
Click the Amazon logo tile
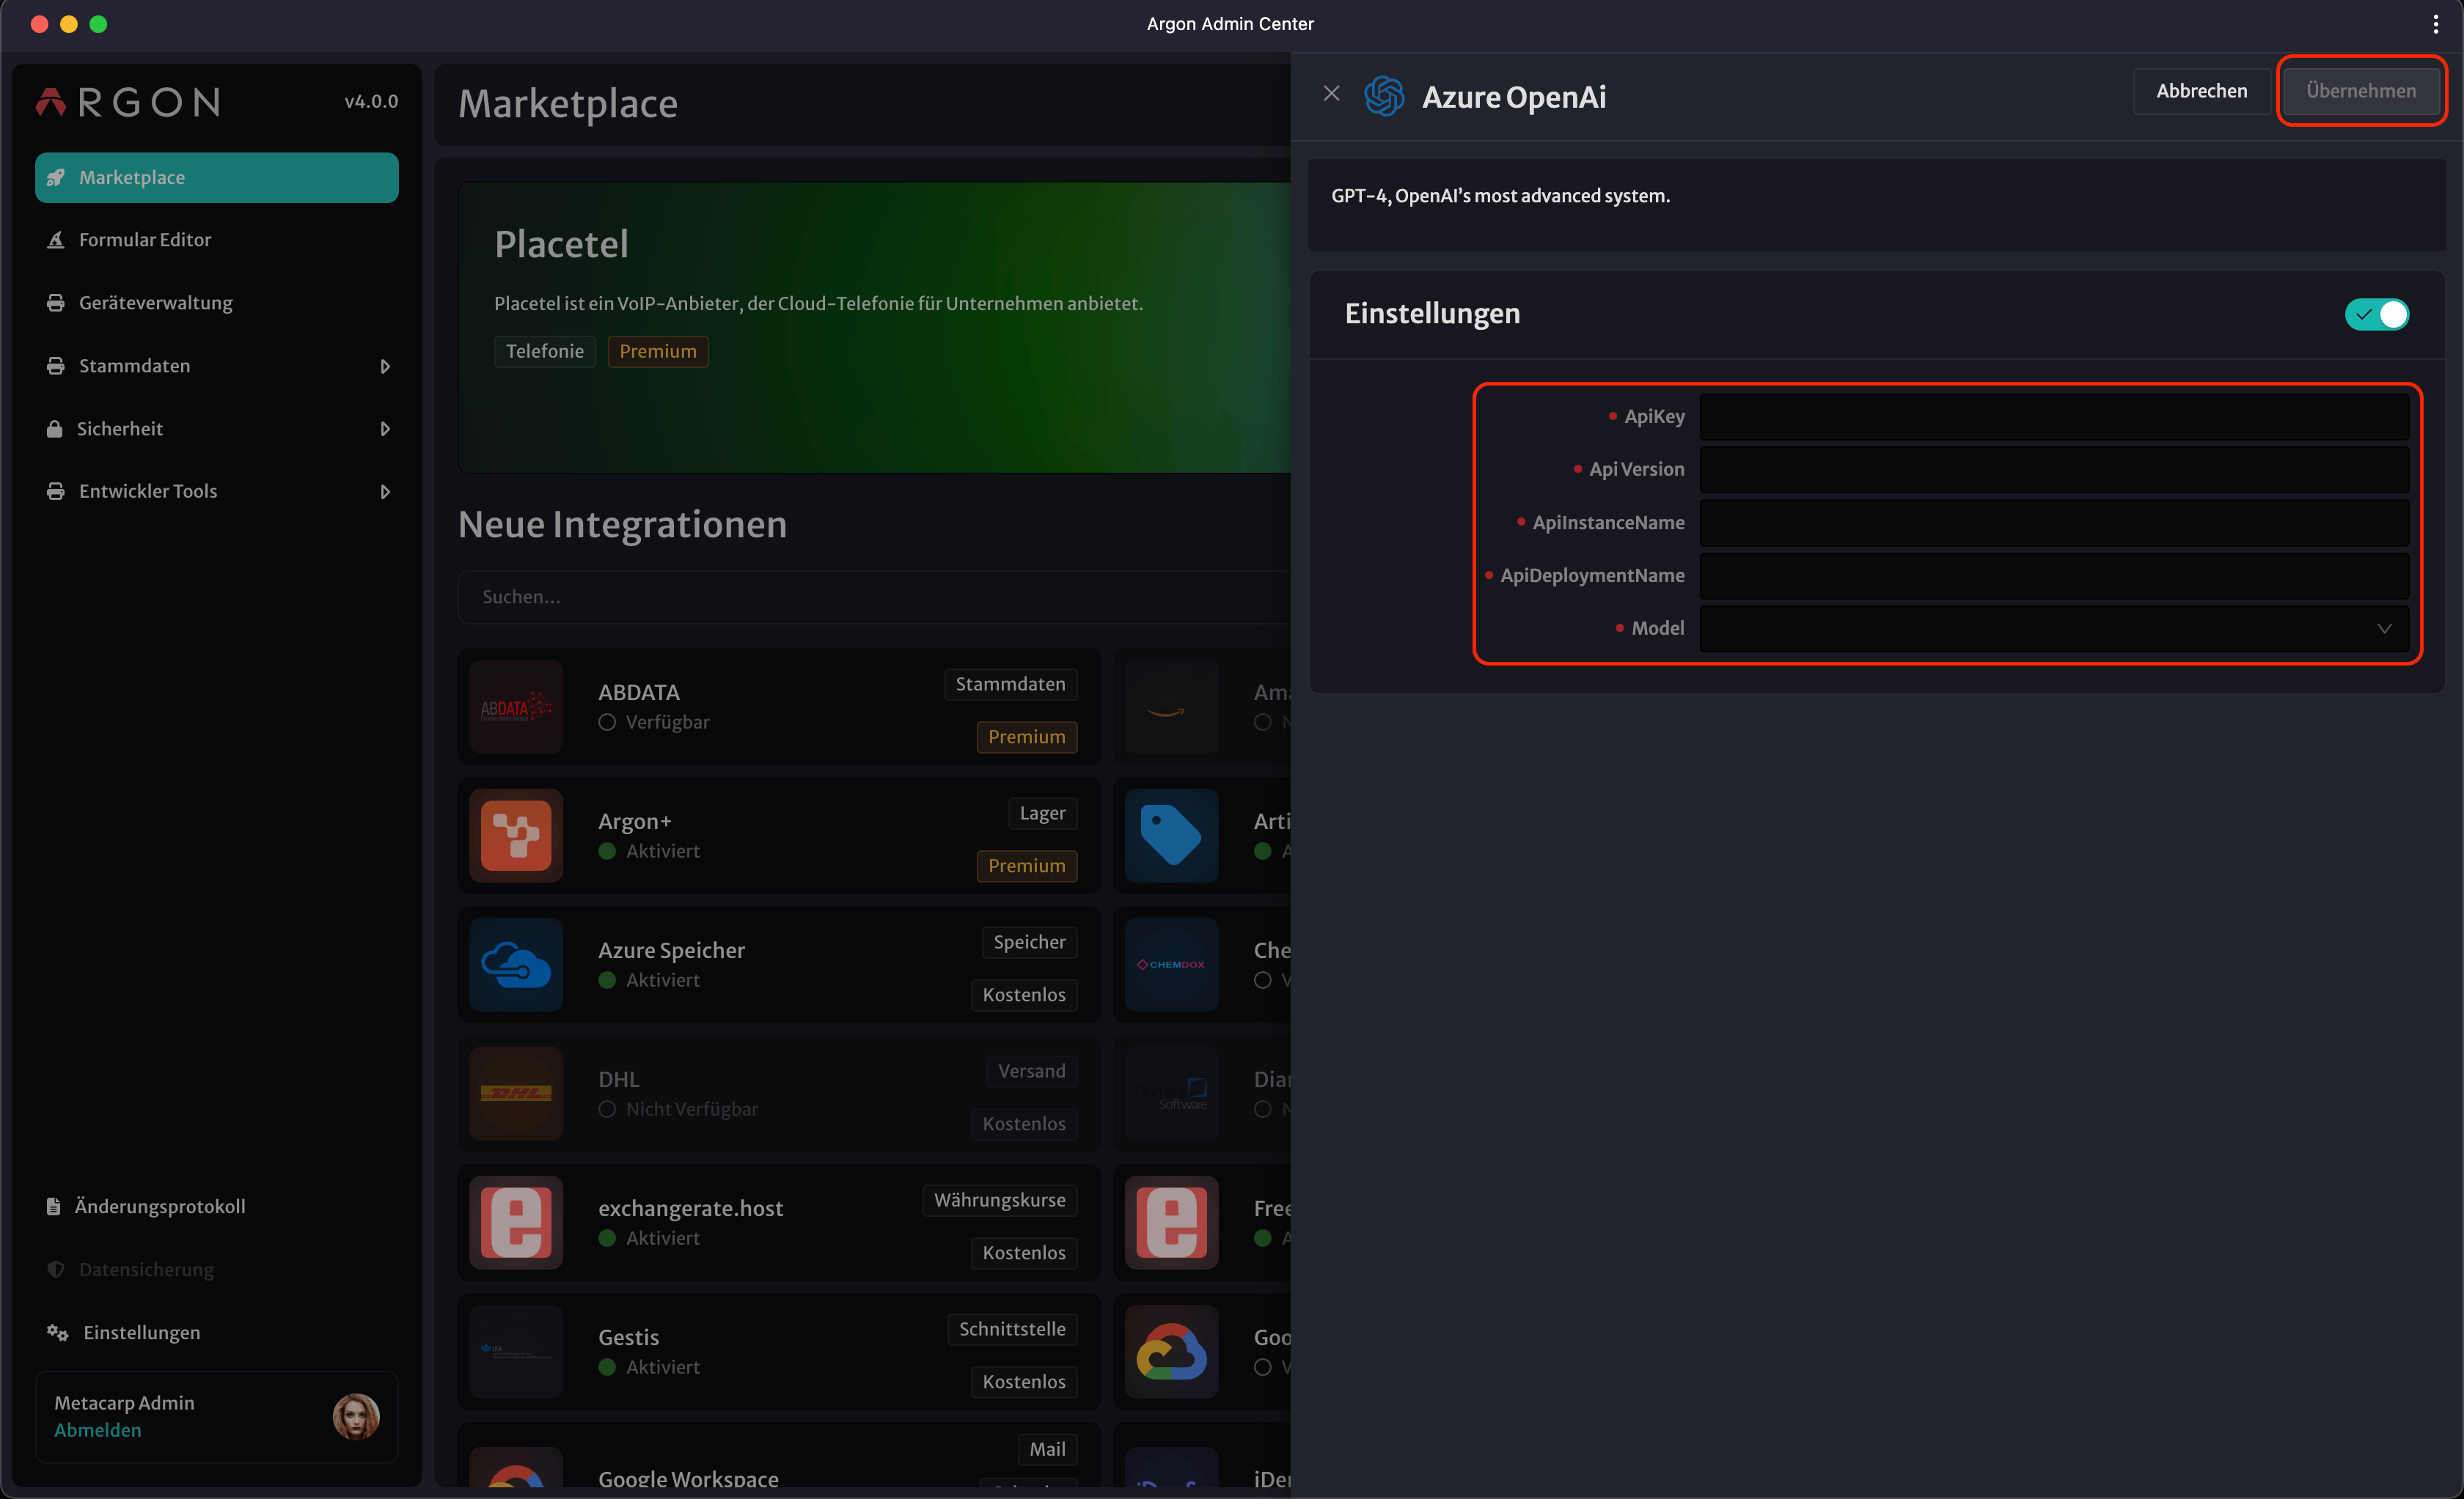pyautogui.click(x=1171, y=707)
